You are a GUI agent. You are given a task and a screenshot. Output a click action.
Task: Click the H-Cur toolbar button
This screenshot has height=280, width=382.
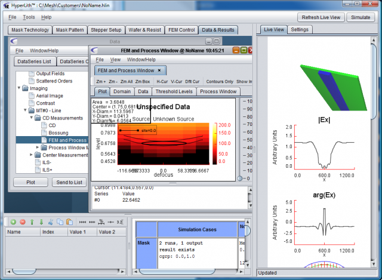coord(162,81)
